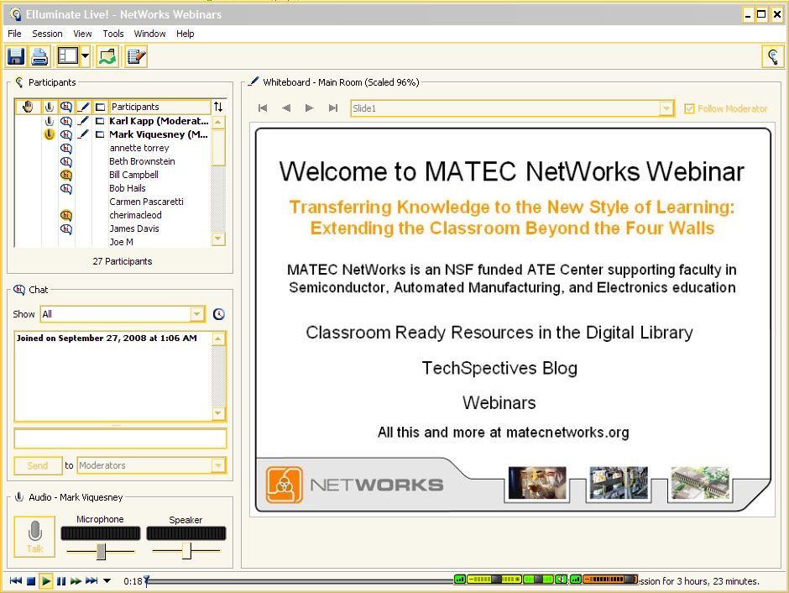Open the layout dropdown arrow in toolbar

pyautogui.click(x=85, y=56)
